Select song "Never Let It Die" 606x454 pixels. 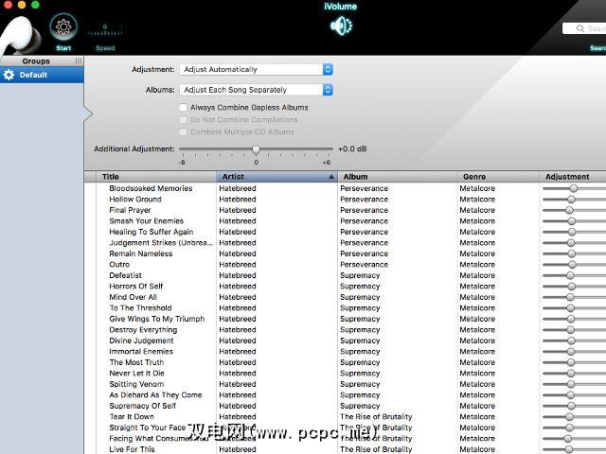point(136,374)
